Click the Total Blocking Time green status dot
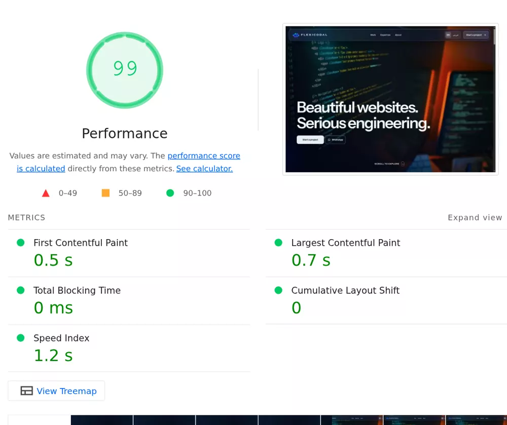Image resolution: width=507 pixels, height=425 pixels. click(x=21, y=290)
